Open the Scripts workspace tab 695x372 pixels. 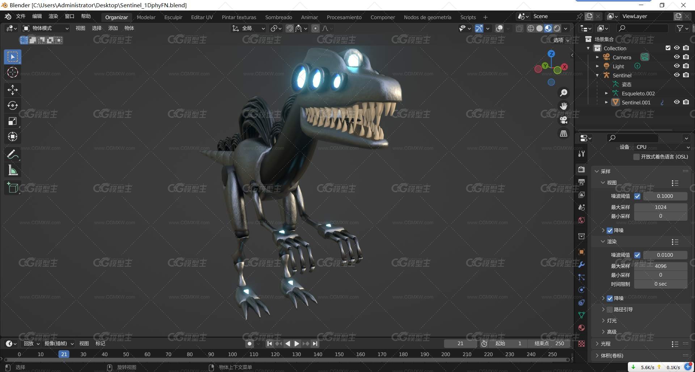tap(468, 17)
